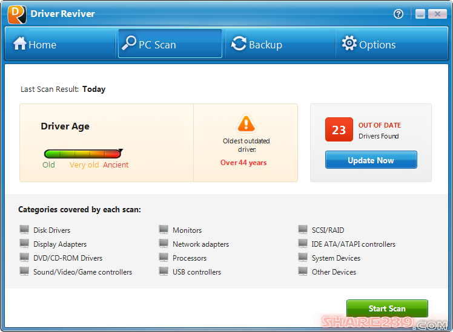Click the DVD/CD-ROM Drivers category icon

click(x=24, y=257)
